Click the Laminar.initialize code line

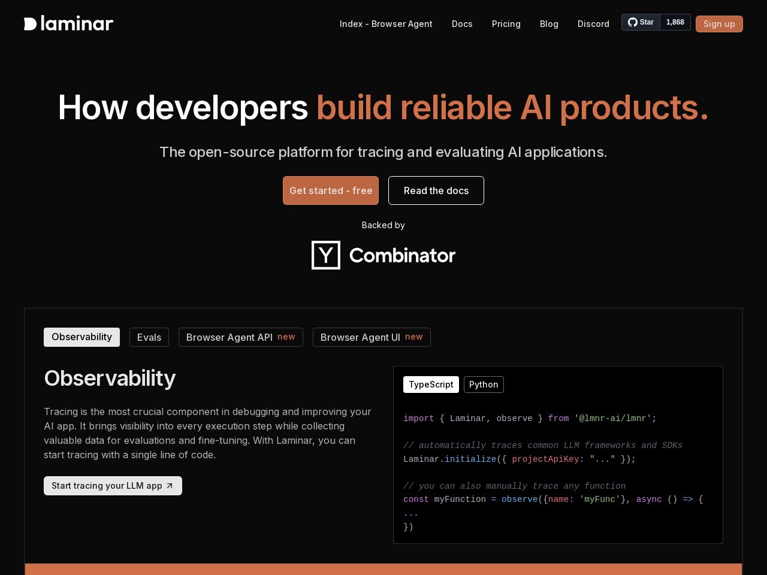coord(520,459)
